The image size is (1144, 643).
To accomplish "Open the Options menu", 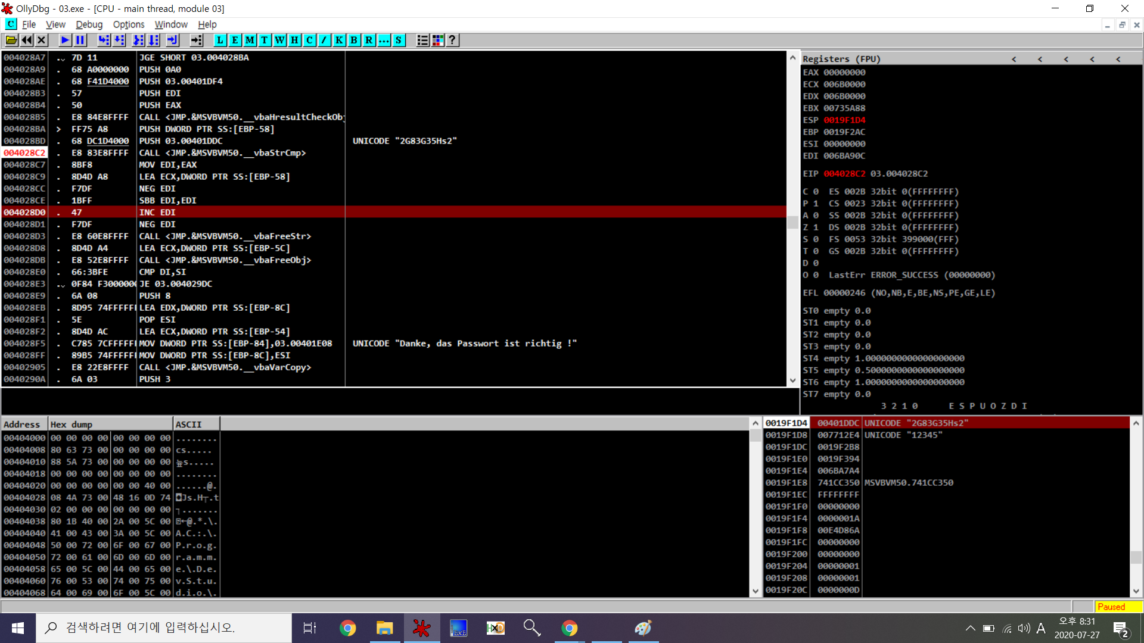I will tap(128, 24).
